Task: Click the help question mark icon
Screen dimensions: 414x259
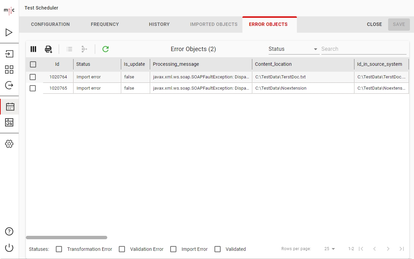Action: 9,231
